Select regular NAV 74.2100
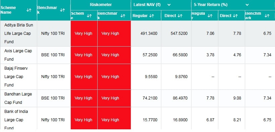275x132 pixels. [150, 98]
